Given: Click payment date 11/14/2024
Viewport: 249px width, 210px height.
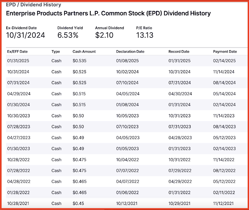Looking at the screenshot, I should pos(224,72).
